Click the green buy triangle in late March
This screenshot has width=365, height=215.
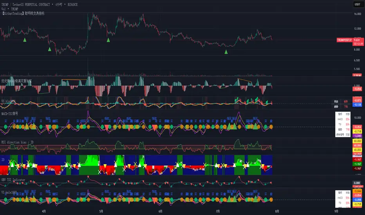tap(25, 40)
